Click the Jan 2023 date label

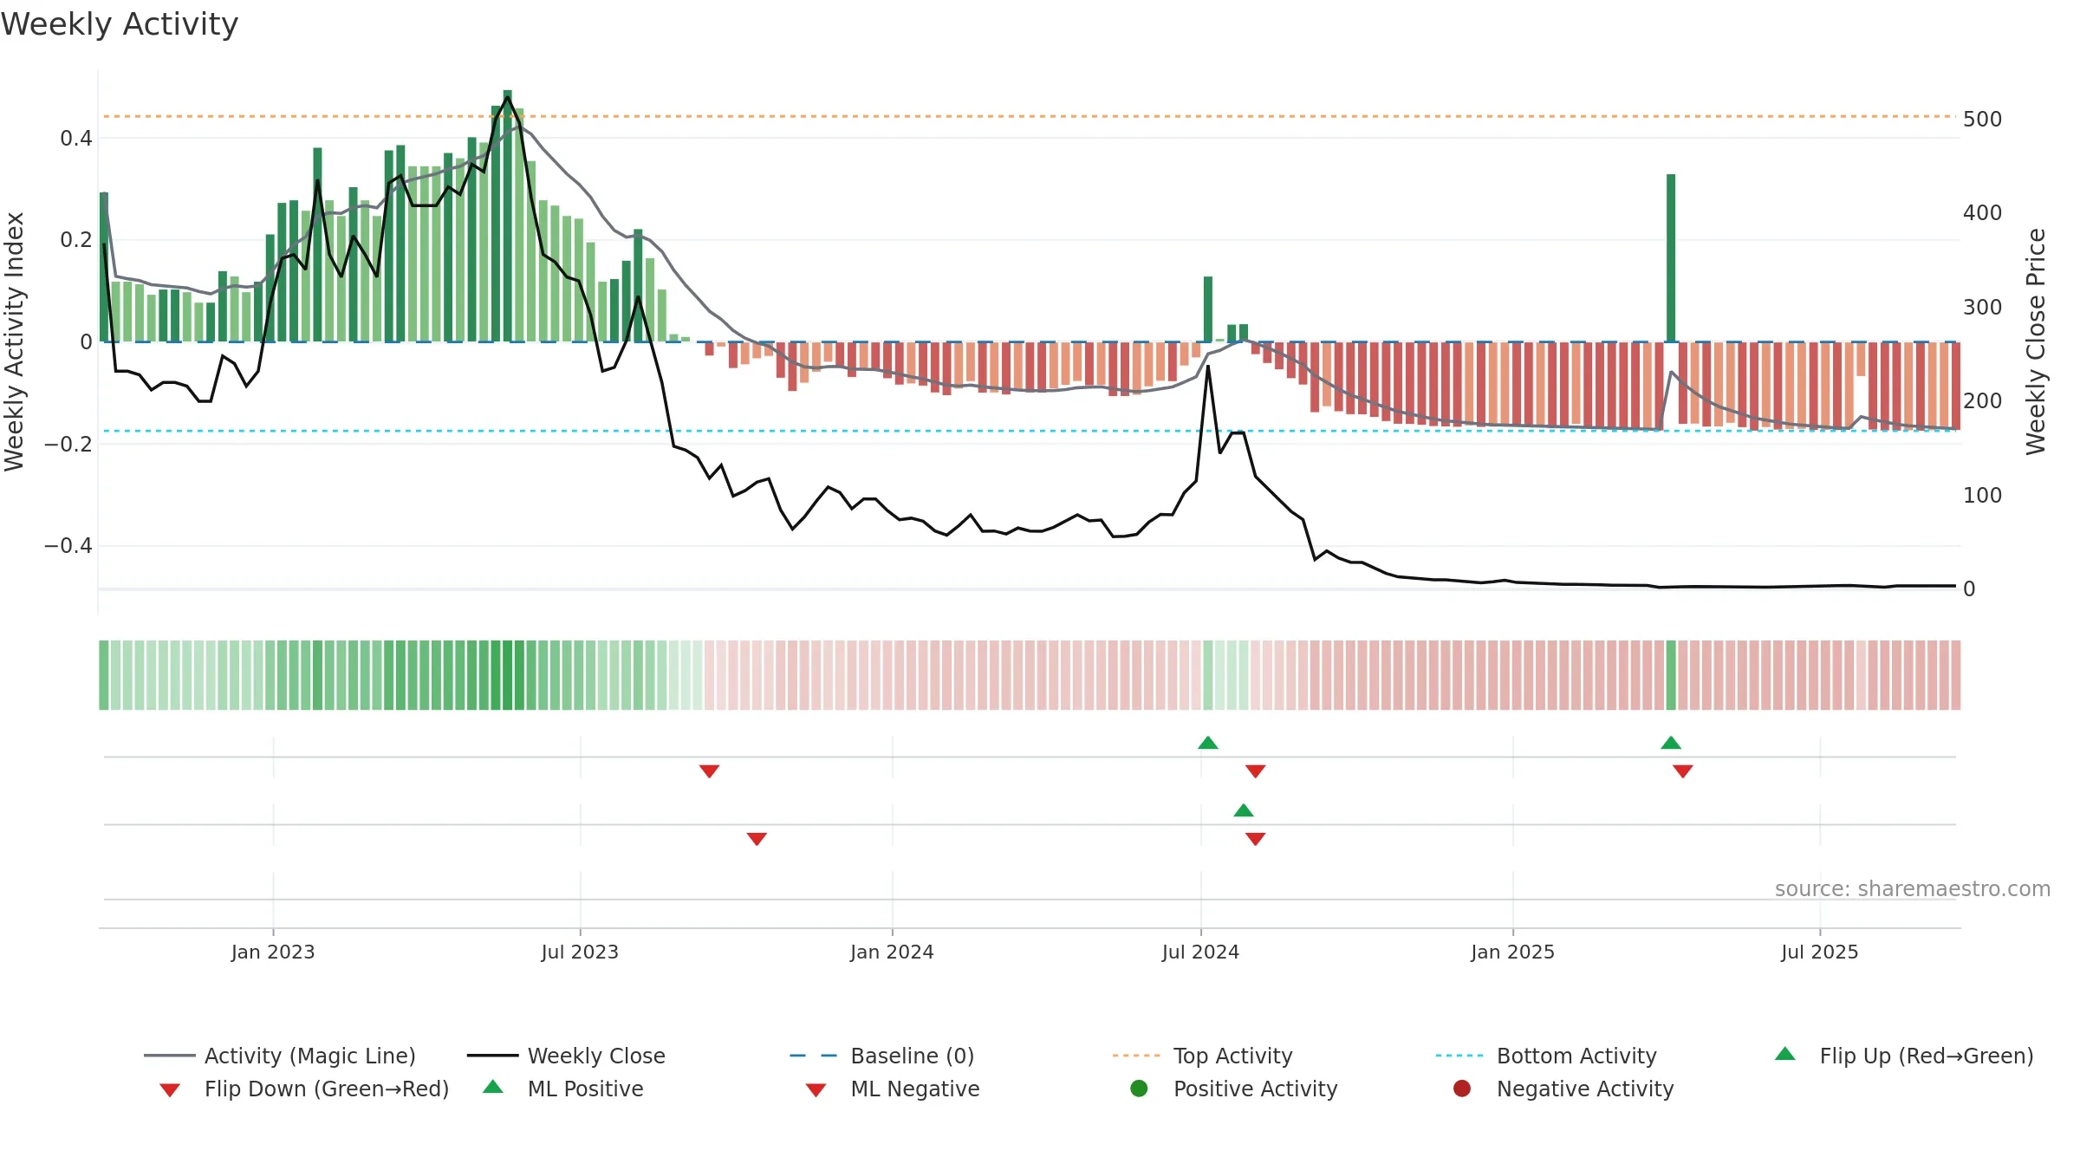click(273, 952)
